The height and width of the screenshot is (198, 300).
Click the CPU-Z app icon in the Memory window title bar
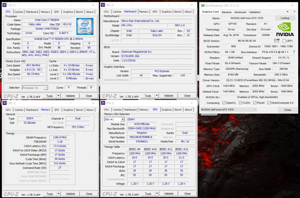[4, 103]
